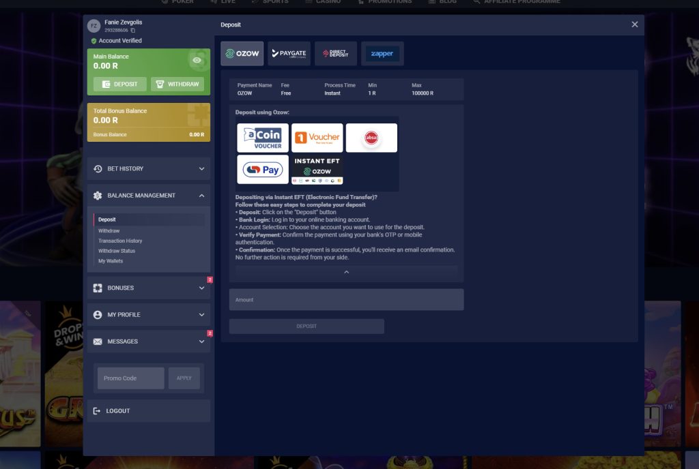Viewport: 699px width, 469px height.
Task: Click the Total Bonus Balance card
Action: 148,123
